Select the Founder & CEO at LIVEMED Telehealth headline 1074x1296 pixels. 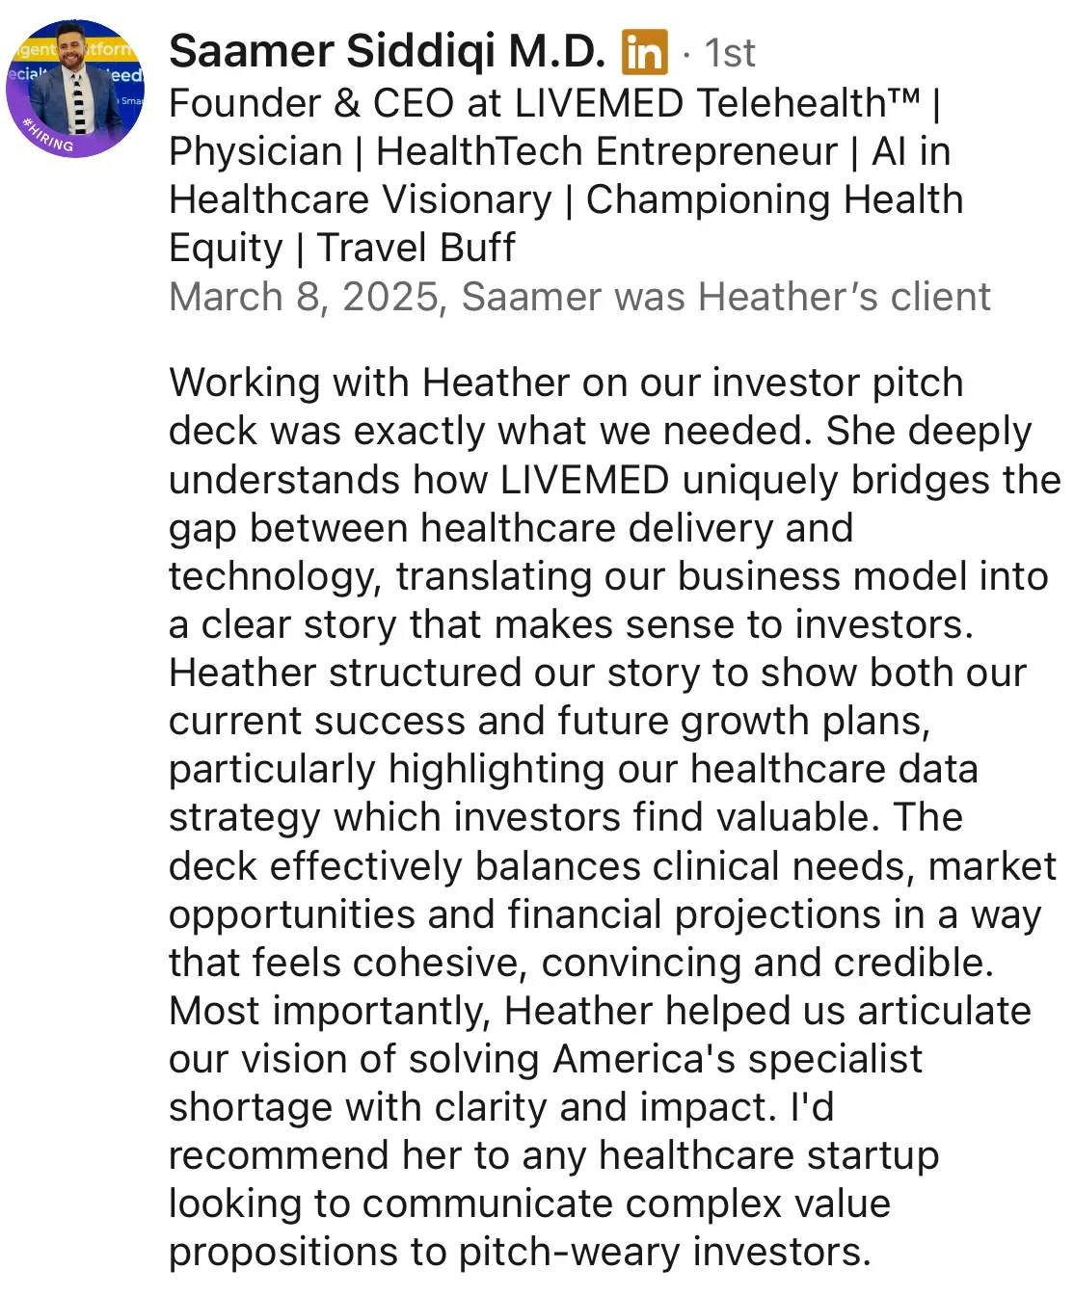pyautogui.click(x=545, y=103)
